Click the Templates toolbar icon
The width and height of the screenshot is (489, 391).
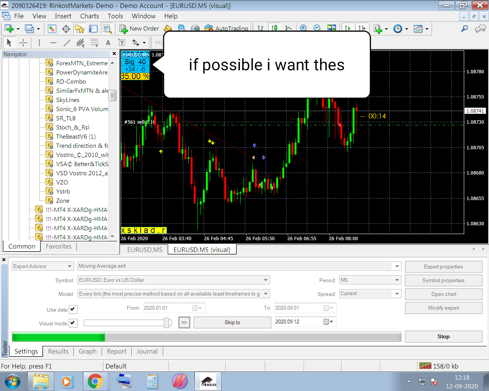tap(418, 29)
